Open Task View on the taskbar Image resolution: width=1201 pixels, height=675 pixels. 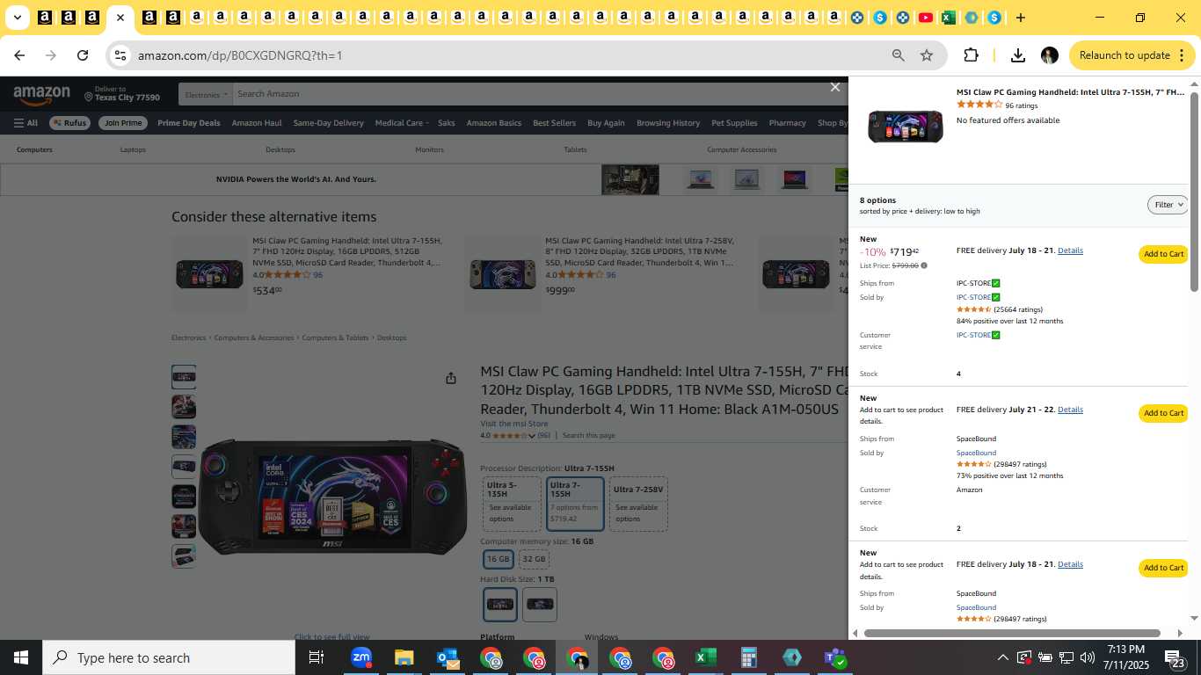tap(317, 657)
